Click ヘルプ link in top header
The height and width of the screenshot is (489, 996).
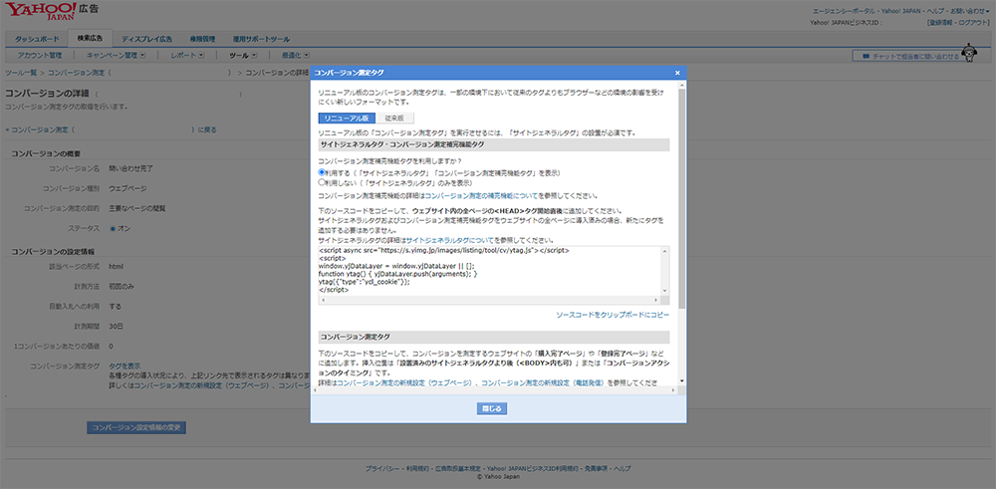tap(937, 12)
